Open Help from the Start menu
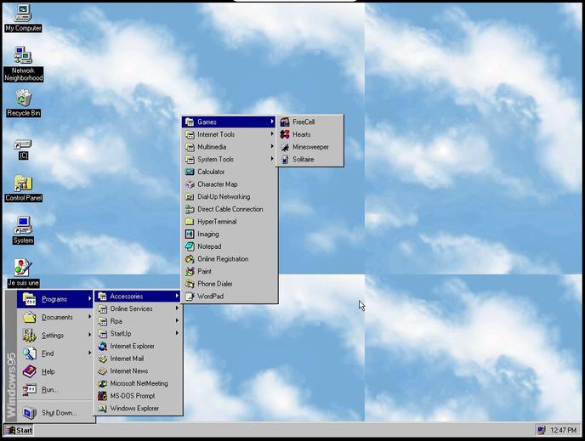The image size is (585, 441). click(x=54, y=371)
